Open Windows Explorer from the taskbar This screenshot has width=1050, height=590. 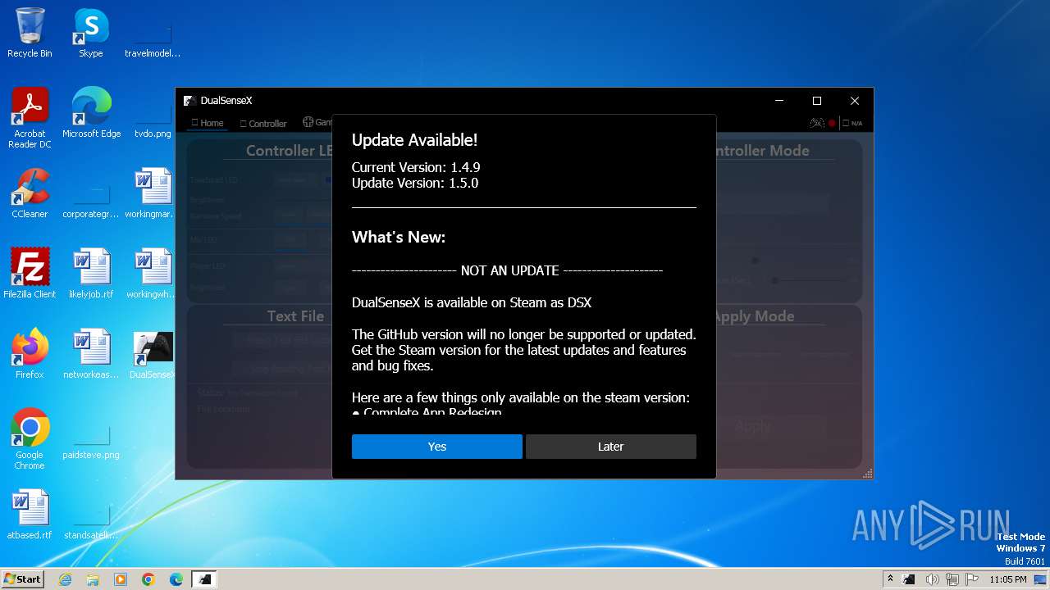point(93,579)
